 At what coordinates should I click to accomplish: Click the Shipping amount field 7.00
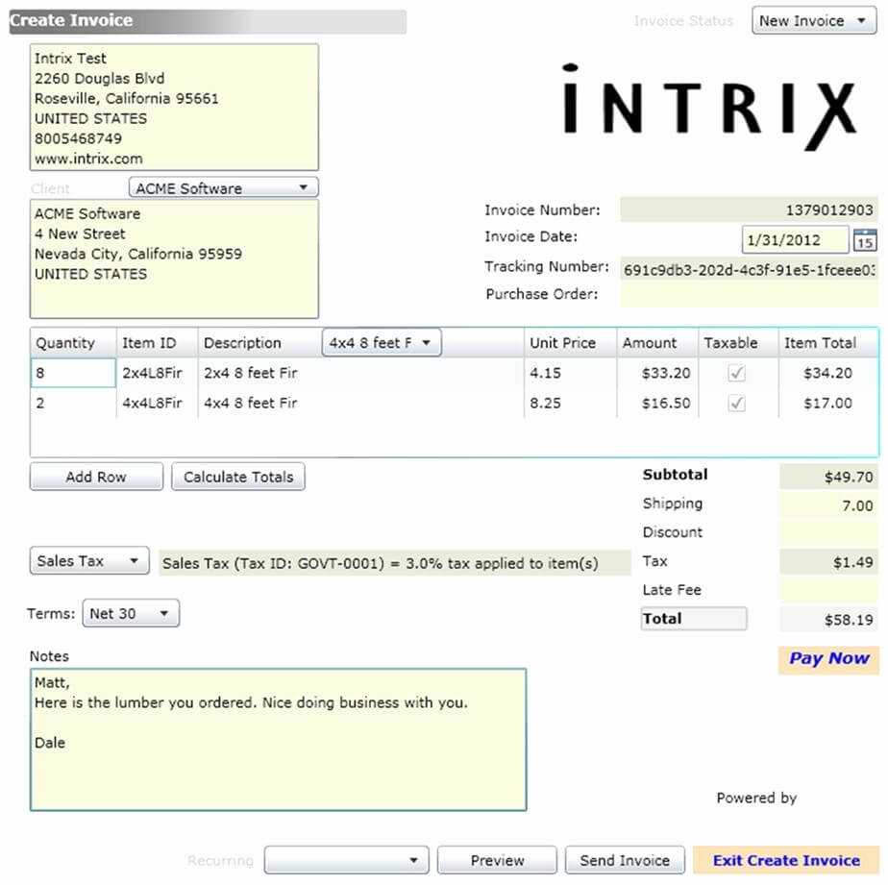(829, 505)
